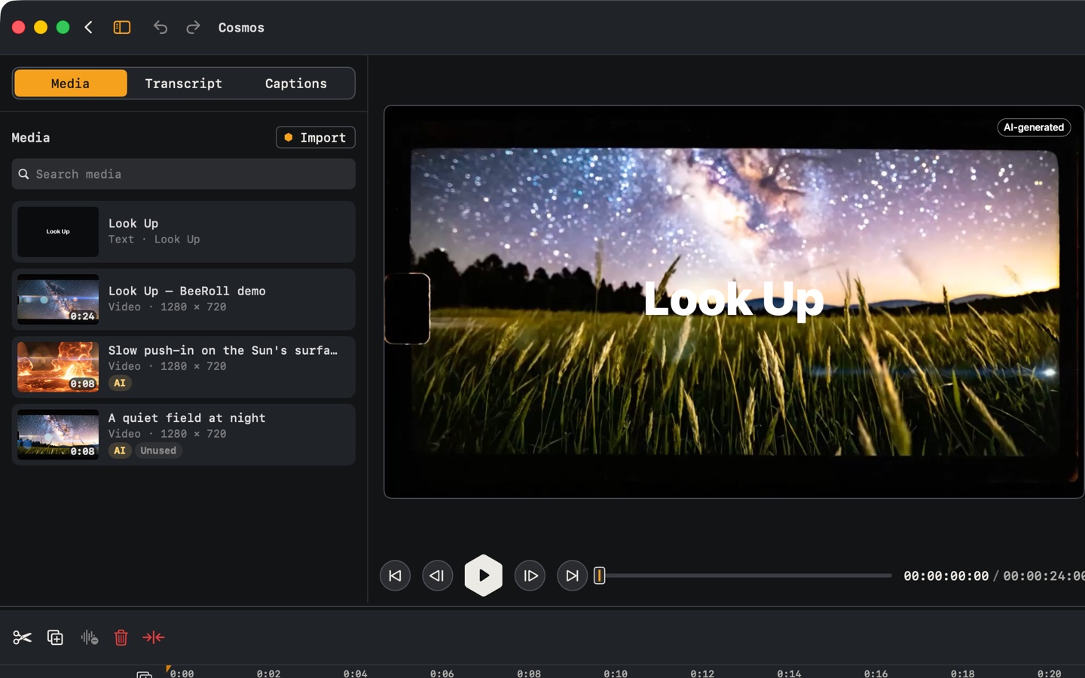Select the Look Up text media item
This screenshot has width=1085, height=678.
pyautogui.click(x=184, y=231)
